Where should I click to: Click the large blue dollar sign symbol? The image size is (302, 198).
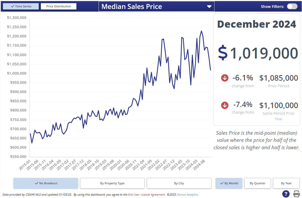223,53
